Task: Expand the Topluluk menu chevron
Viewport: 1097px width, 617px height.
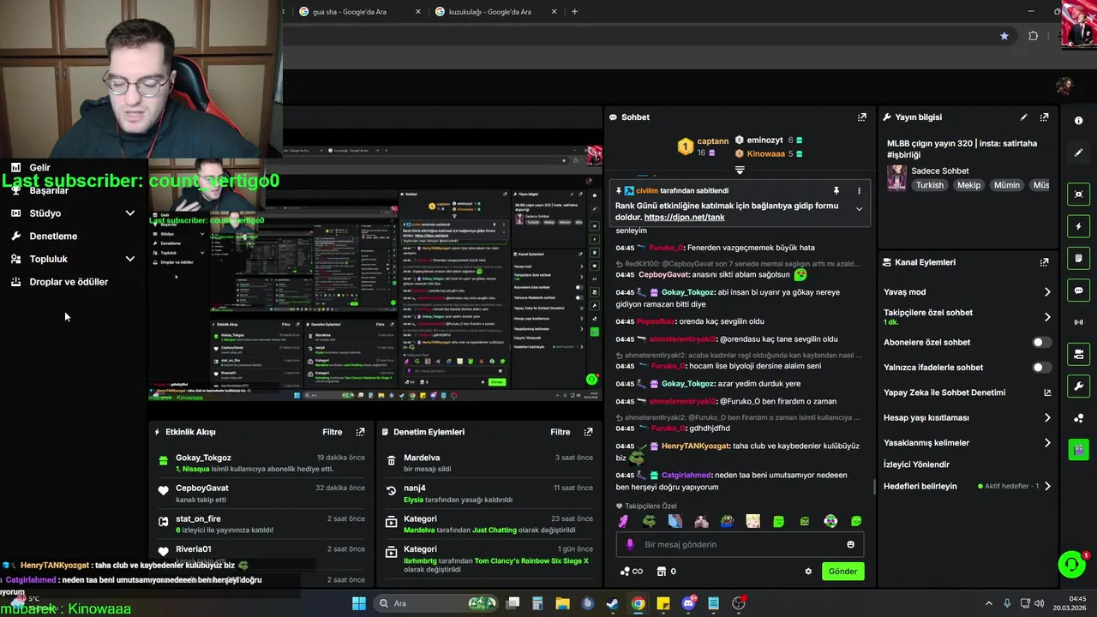Action: (130, 259)
